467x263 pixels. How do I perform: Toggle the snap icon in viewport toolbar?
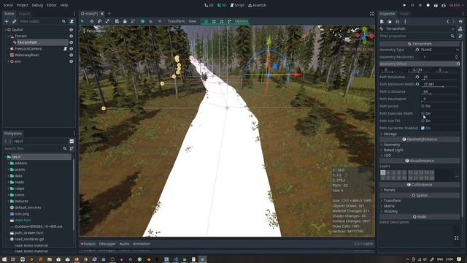(151, 21)
